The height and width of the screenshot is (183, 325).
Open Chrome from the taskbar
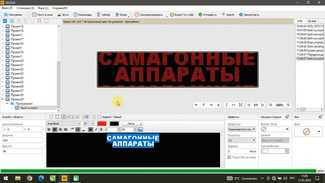tap(29, 178)
